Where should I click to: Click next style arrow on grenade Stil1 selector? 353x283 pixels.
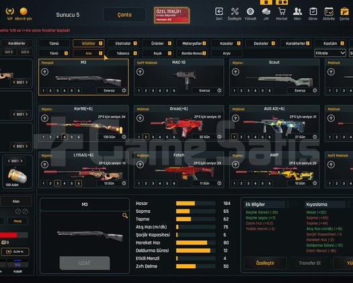[x=22, y=161]
